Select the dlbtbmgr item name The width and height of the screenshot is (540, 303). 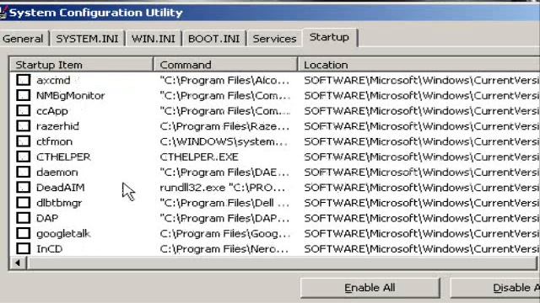click(59, 203)
